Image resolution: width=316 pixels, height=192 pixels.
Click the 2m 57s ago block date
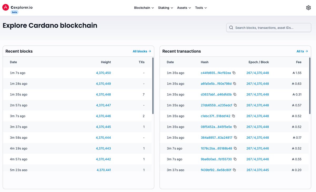18,105
